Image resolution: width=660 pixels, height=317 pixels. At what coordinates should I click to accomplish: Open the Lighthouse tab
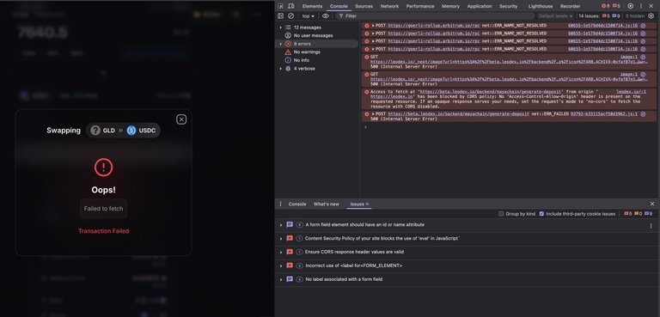tap(541, 6)
